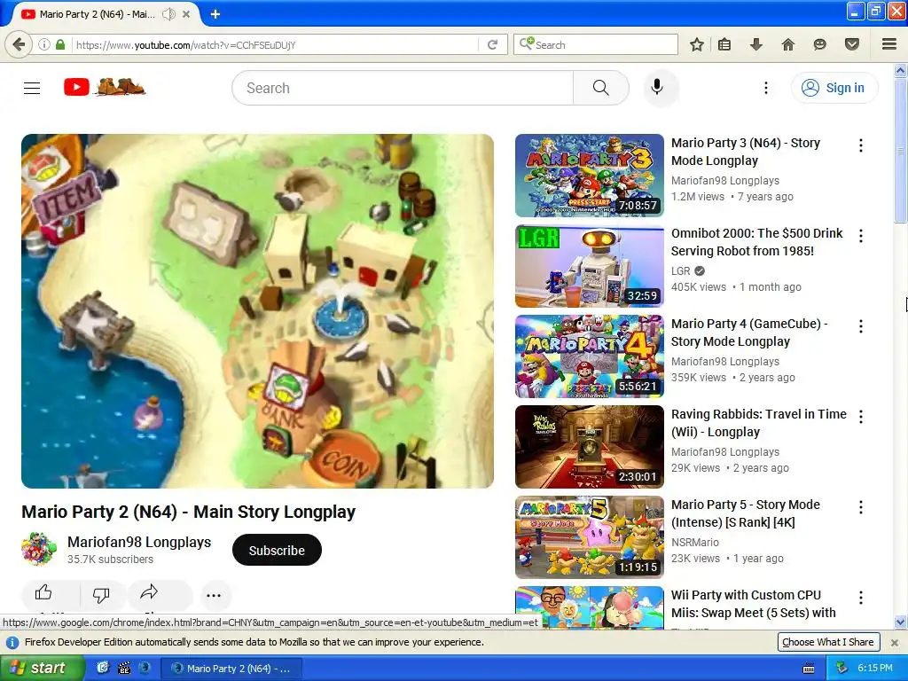Click the clock showing 6:15 PM

pyautogui.click(x=875, y=669)
